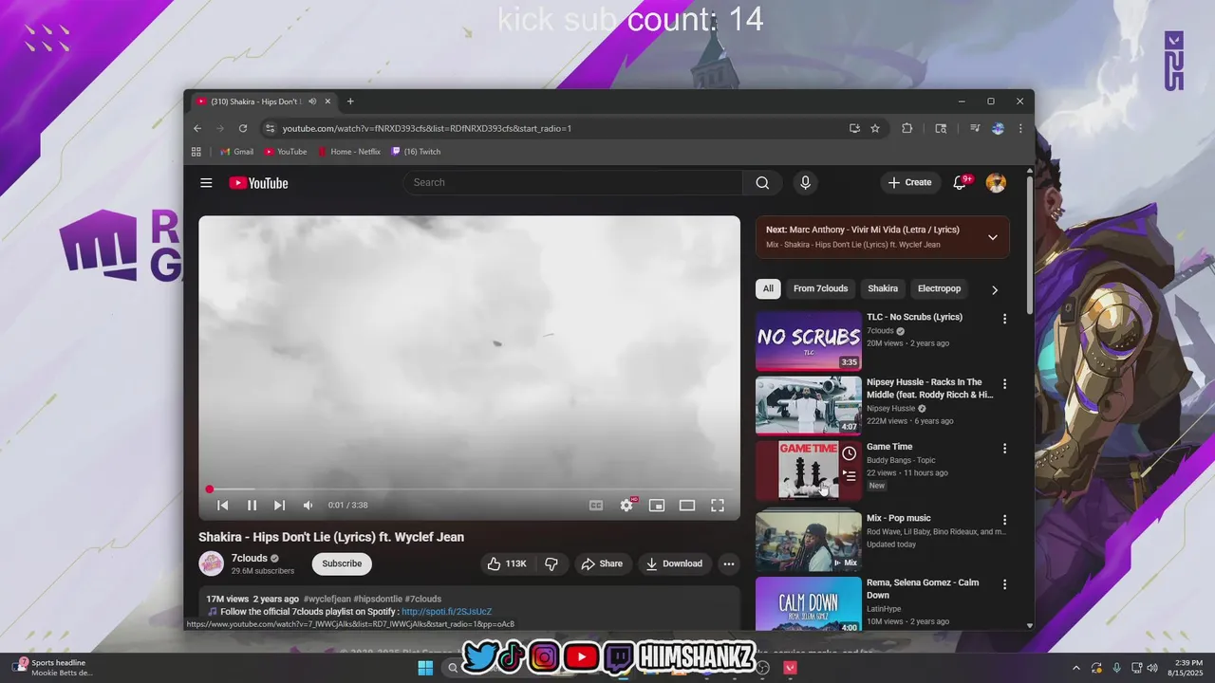1215x683 pixels.
Task: Open Chrome three-dot menu
Action: point(1020,128)
